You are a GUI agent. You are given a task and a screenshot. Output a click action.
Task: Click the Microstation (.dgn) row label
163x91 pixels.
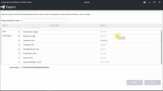(31, 32)
